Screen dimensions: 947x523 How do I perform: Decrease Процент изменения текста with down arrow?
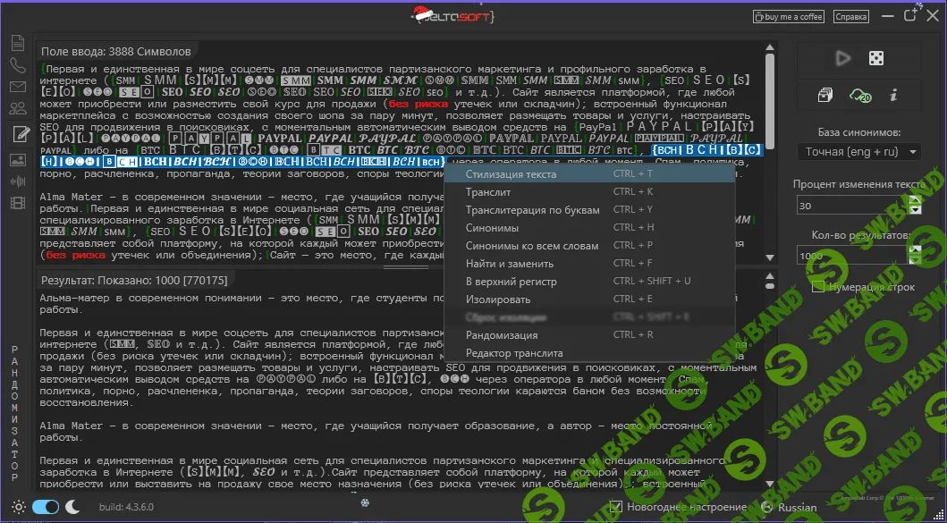[916, 209]
